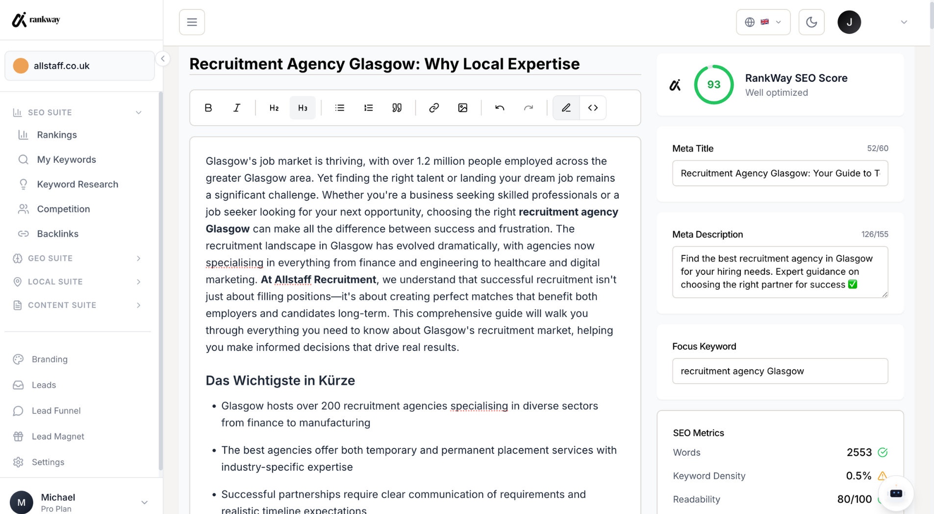Image resolution: width=934 pixels, height=514 pixels.
Task: Insert a numbered list
Action: 368,108
